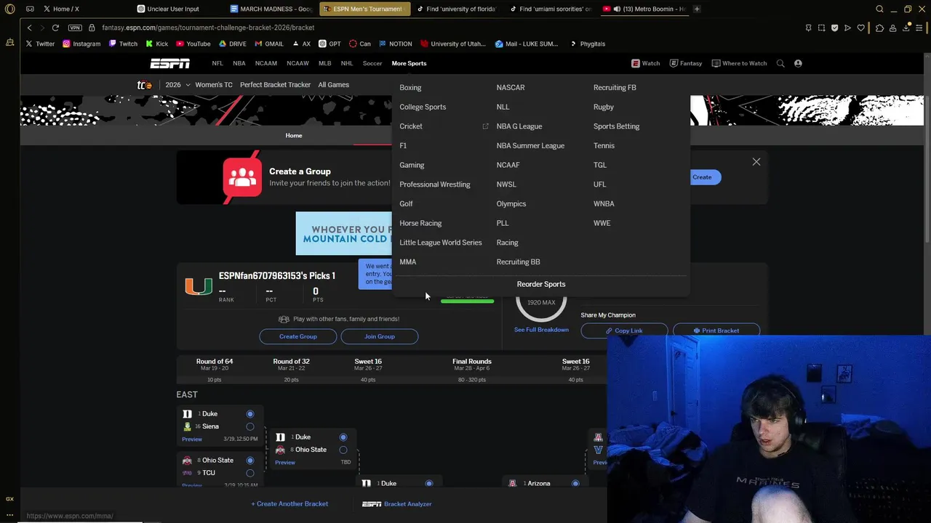Pick Siena in the Round of 64 matchup

250,426
